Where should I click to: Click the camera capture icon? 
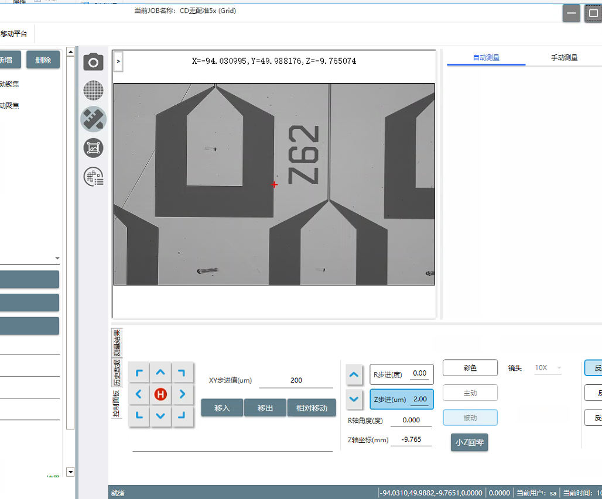tap(93, 62)
